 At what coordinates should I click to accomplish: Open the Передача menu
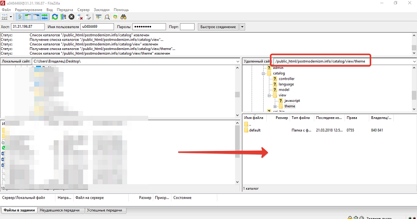[65, 10]
